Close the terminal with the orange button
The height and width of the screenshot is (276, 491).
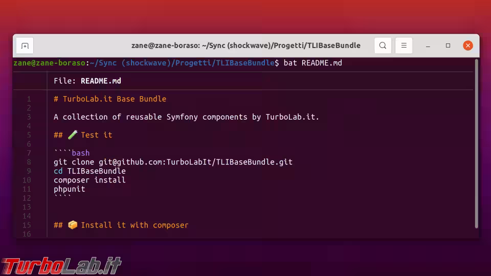click(468, 45)
